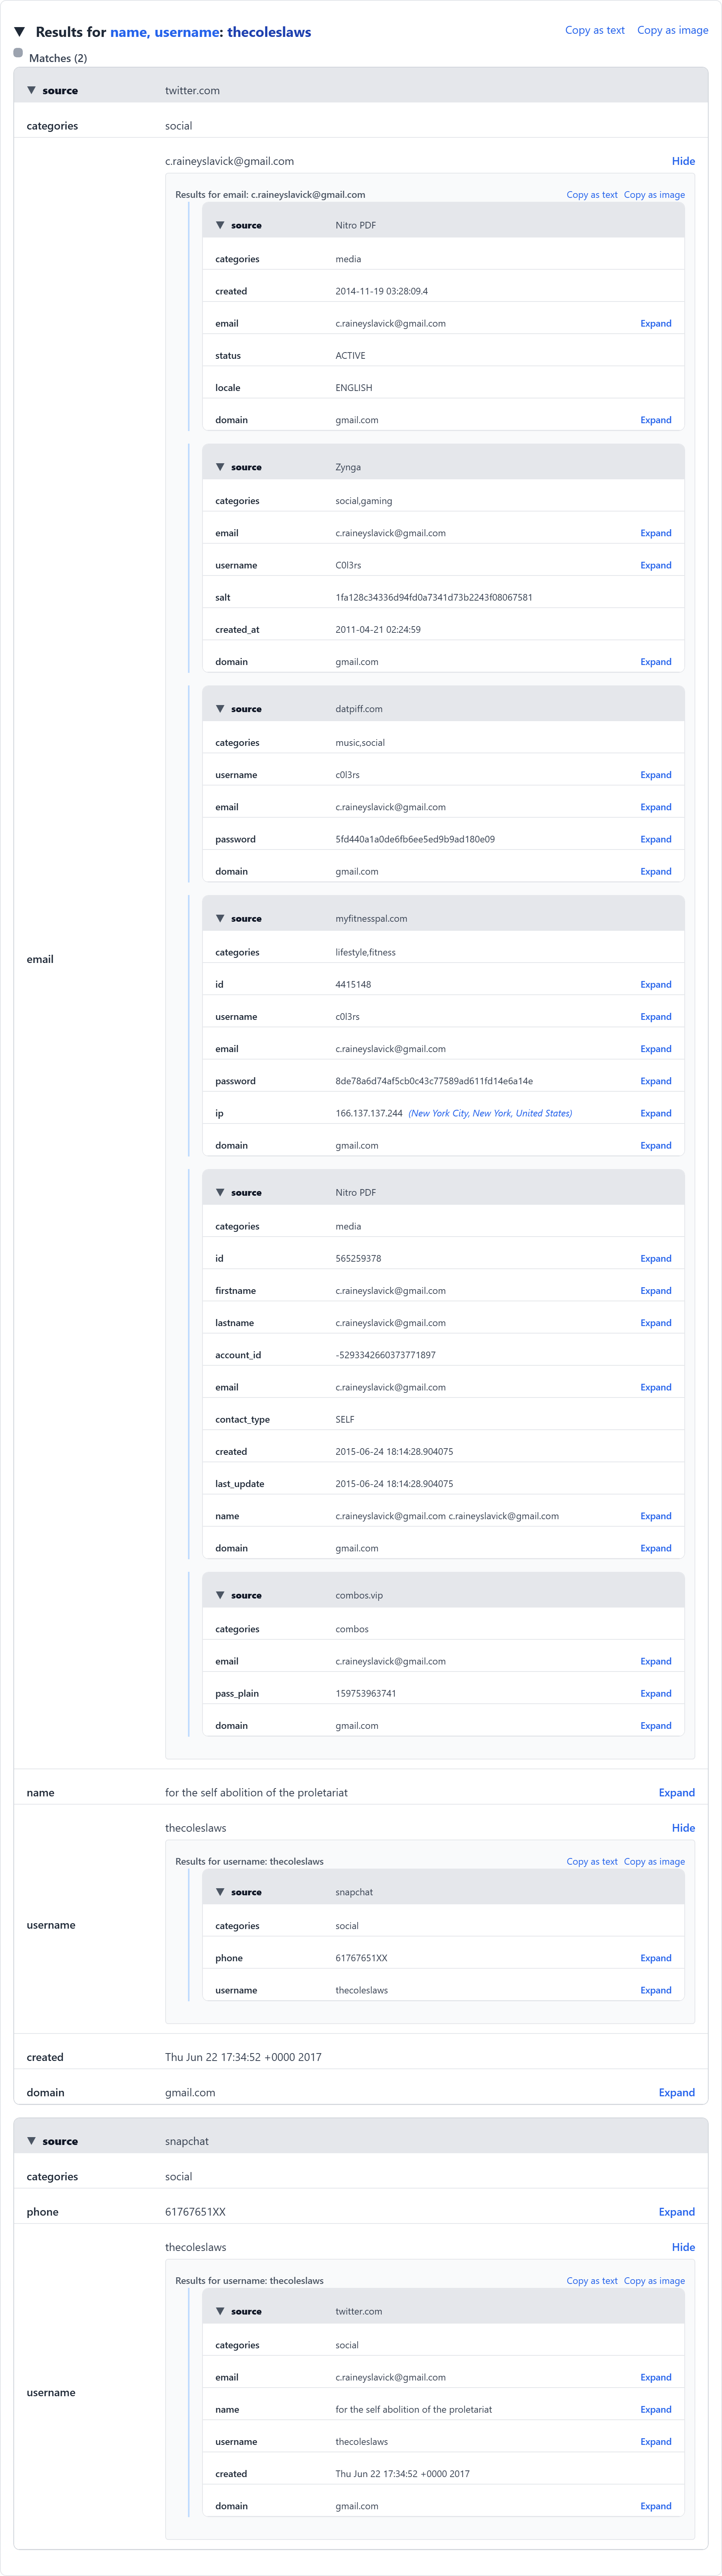This screenshot has width=722, height=2576.
Task: Hide thecoleslaws results in twitter section
Action: pos(683,1828)
